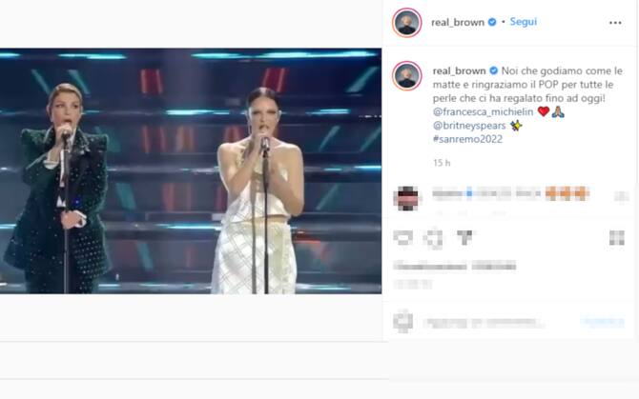Like the post with heart icon
This screenshot has height=399, width=639.
coord(405,237)
